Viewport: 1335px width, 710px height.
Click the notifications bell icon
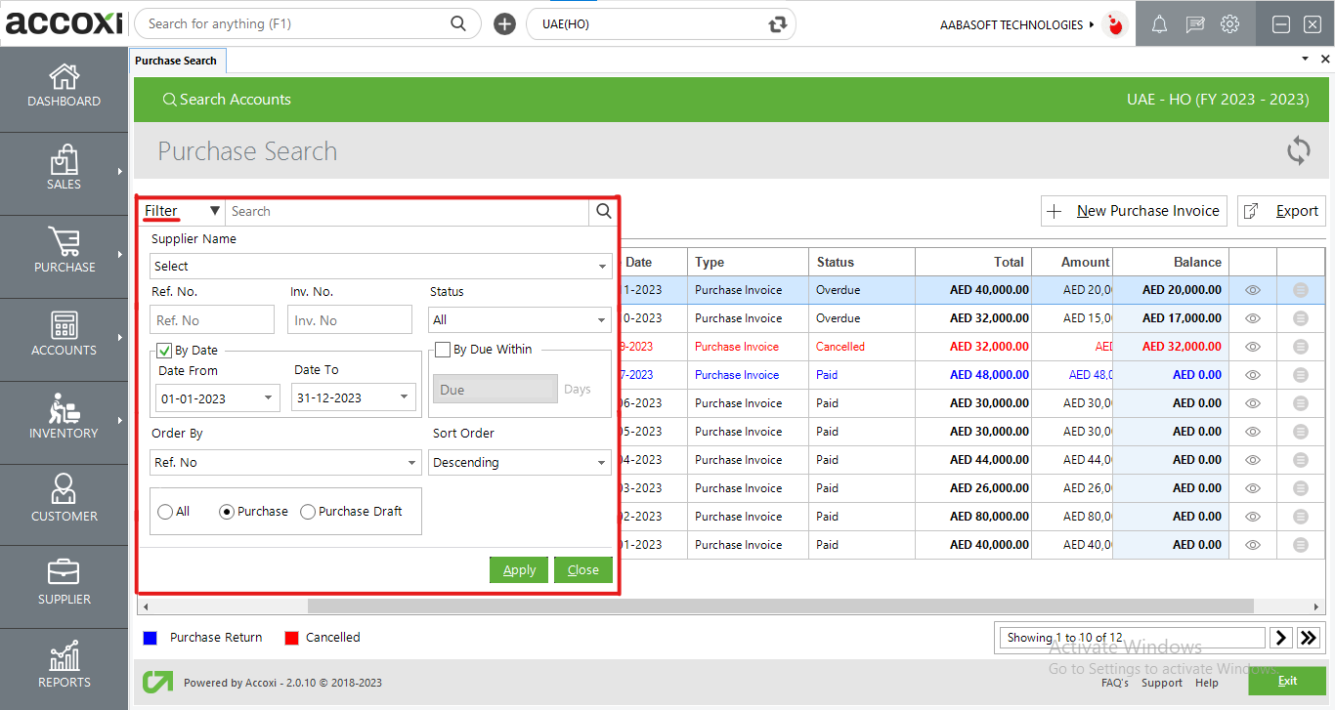click(1159, 23)
